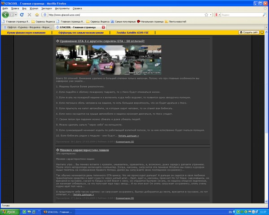Click the EN language indicator in the tray
Viewport: 269px width, 215px height.
[x=230, y=212]
